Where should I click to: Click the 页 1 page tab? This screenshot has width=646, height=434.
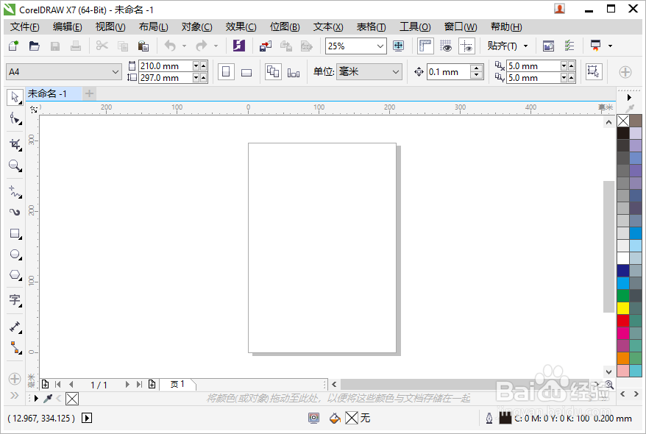(x=177, y=384)
